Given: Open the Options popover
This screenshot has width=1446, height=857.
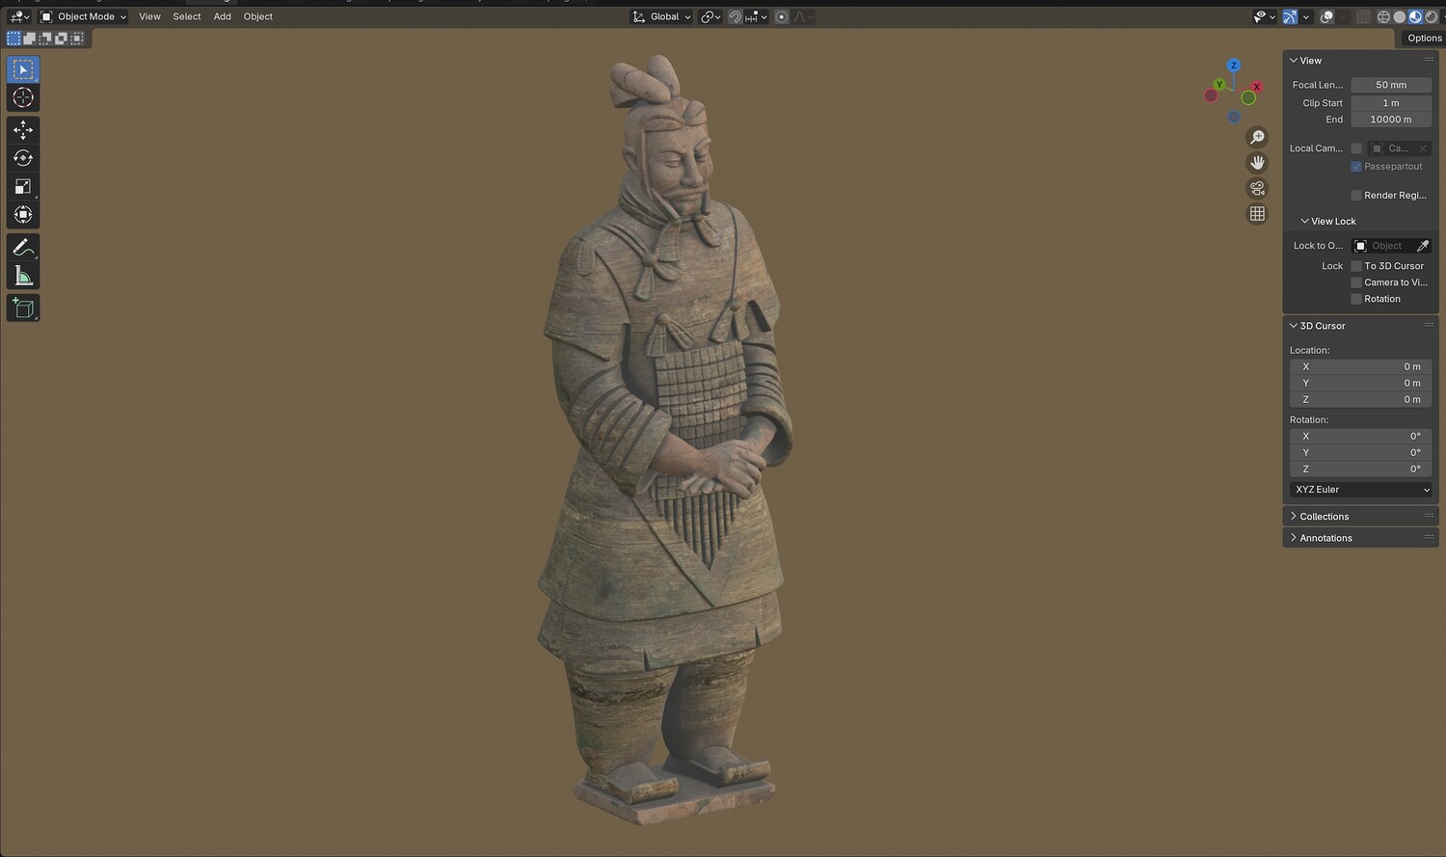Looking at the screenshot, I should pyautogui.click(x=1424, y=39).
